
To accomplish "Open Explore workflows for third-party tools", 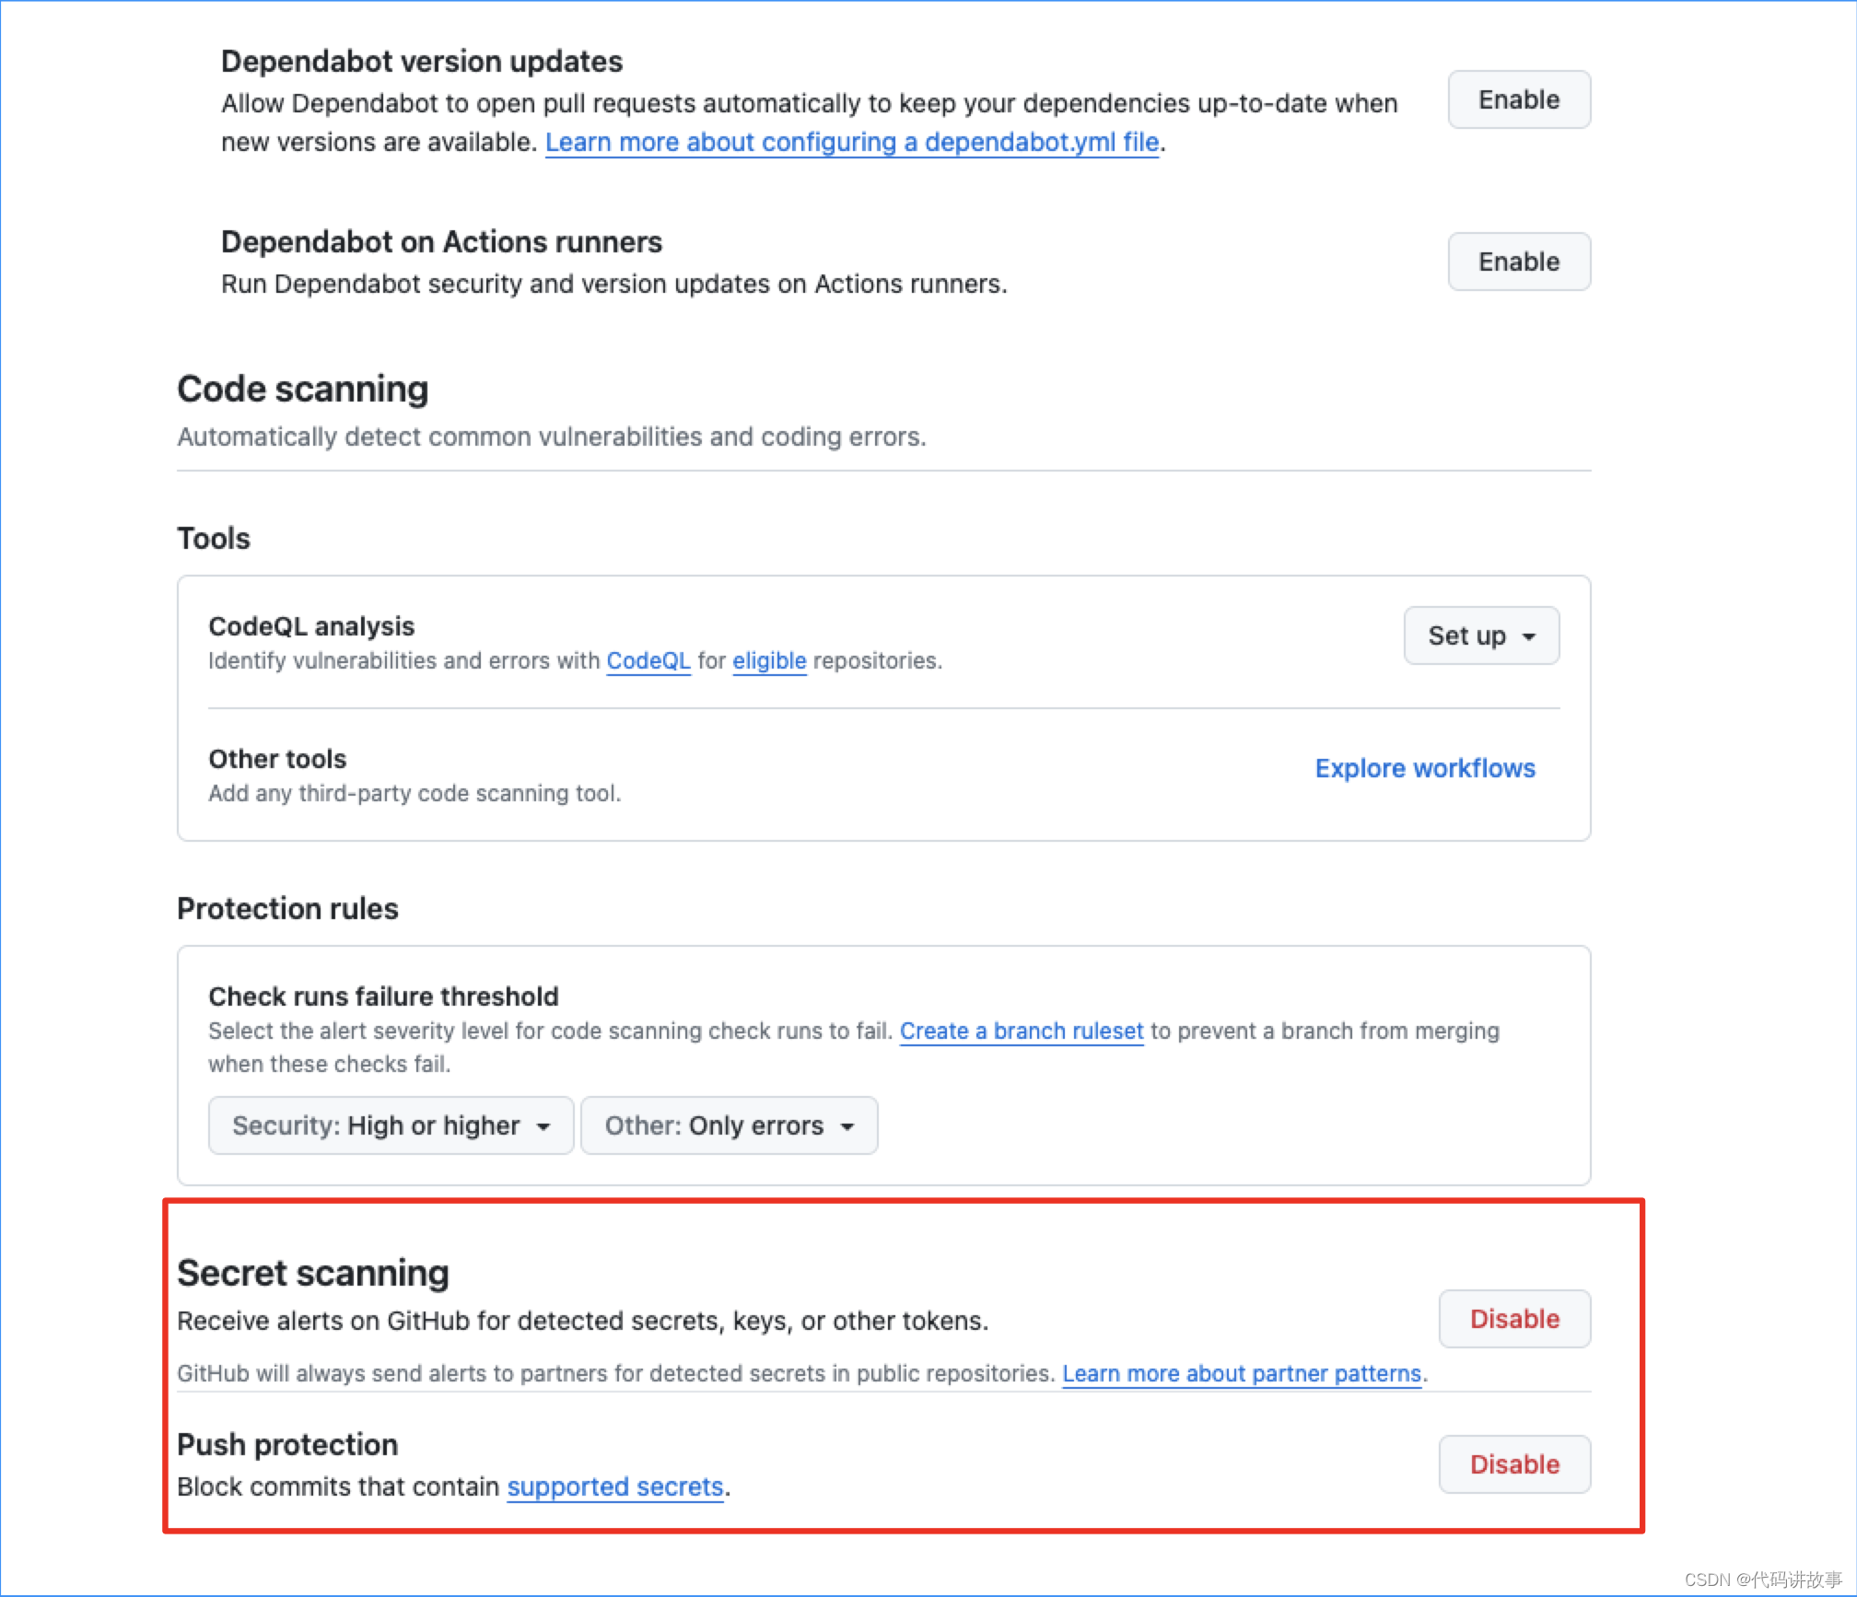I will [x=1424, y=768].
